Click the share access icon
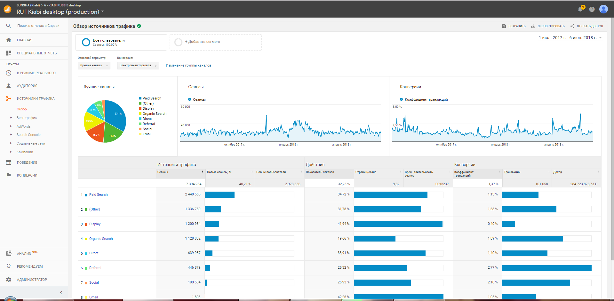Image resolution: width=614 pixels, height=301 pixels. pos(572,26)
